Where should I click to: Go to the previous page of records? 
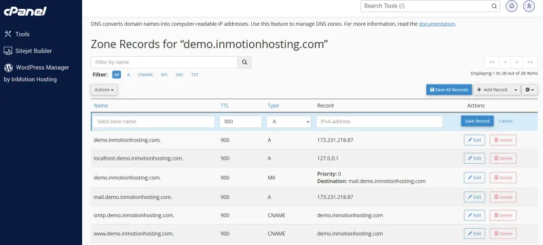505,62
